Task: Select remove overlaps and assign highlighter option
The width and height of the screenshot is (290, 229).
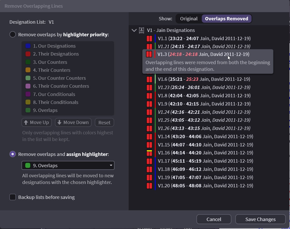Action: tap(13, 154)
